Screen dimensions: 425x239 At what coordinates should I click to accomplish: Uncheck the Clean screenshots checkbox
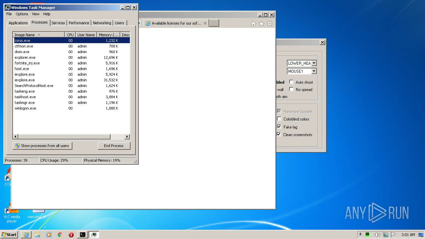click(279, 134)
